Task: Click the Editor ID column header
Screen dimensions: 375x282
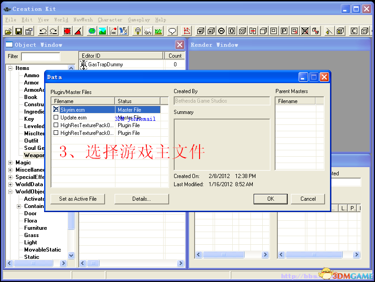Action: coord(121,56)
